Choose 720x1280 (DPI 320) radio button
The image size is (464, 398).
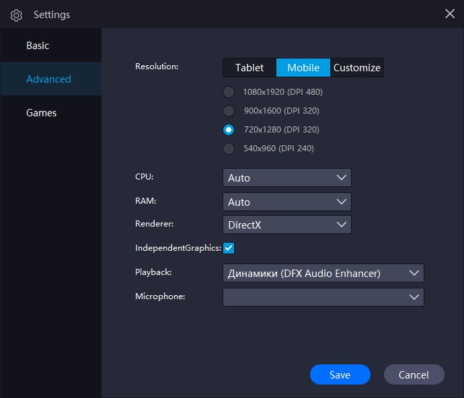click(229, 130)
